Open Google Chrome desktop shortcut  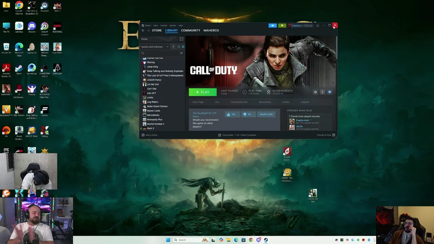pos(19,8)
